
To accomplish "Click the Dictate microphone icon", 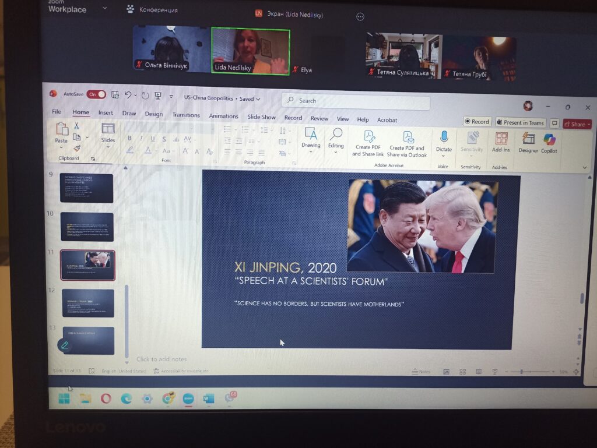I will (x=444, y=137).
